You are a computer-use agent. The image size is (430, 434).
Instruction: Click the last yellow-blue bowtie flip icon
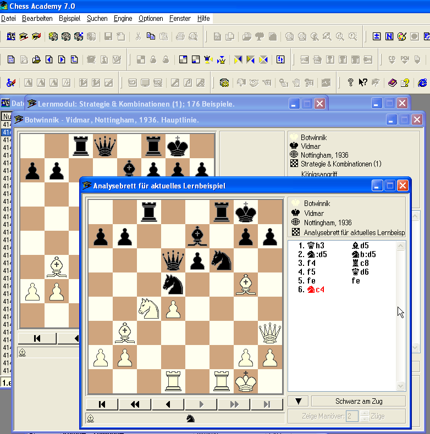[x=263, y=59]
